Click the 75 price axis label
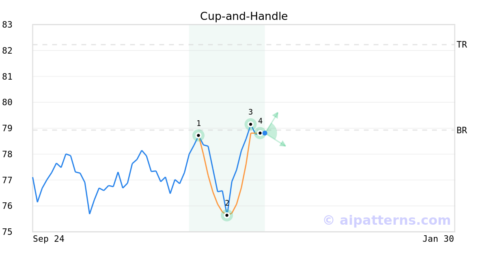Screen dimensions: 487x256 [7, 232]
